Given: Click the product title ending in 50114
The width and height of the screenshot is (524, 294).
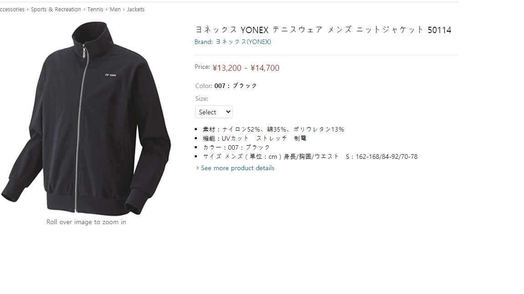Looking at the screenshot, I should pos(323,29).
